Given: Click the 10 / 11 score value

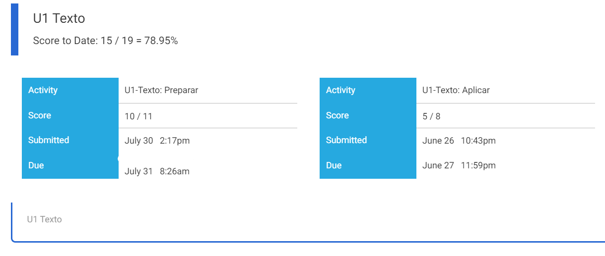Looking at the screenshot, I should pos(138,116).
